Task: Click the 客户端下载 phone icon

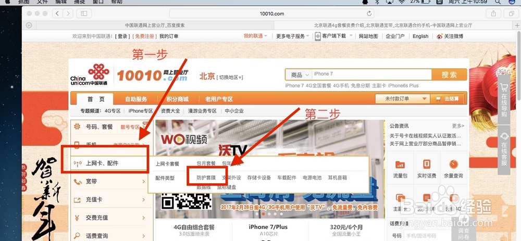Action: [318, 36]
